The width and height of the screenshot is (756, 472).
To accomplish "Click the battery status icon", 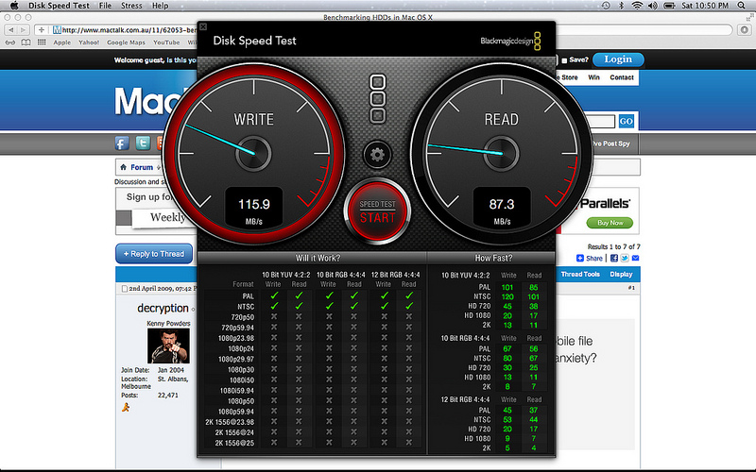I will click(x=669, y=6).
